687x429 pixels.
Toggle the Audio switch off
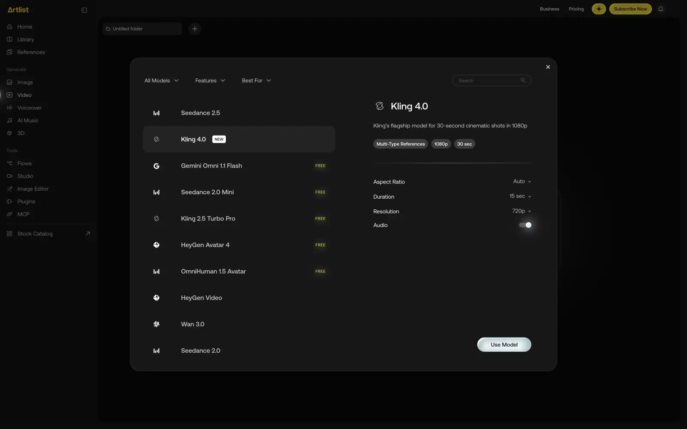[525, 225]
